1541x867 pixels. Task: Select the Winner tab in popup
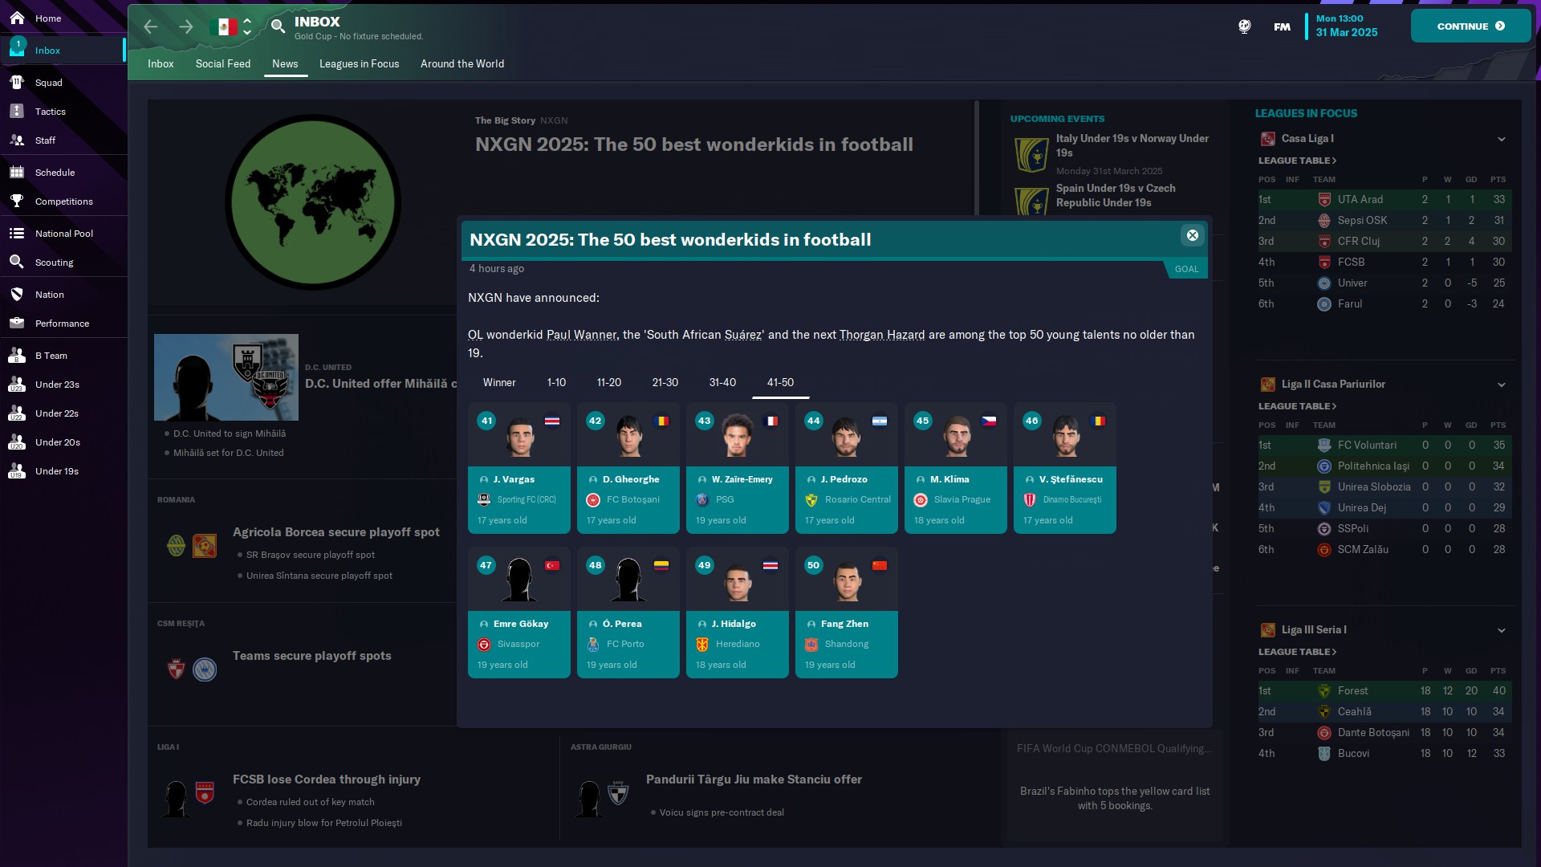tap(499, 382)
